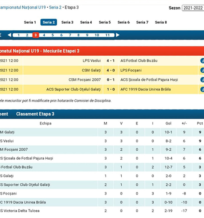Select round 2 in the round selector
This screenshot has height=218, width=204.
click(x=27, y=35)
